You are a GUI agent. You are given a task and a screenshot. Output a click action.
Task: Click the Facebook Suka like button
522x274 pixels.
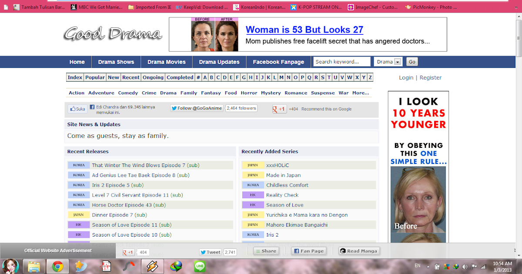pyautogui.click(x=77, y=109)
